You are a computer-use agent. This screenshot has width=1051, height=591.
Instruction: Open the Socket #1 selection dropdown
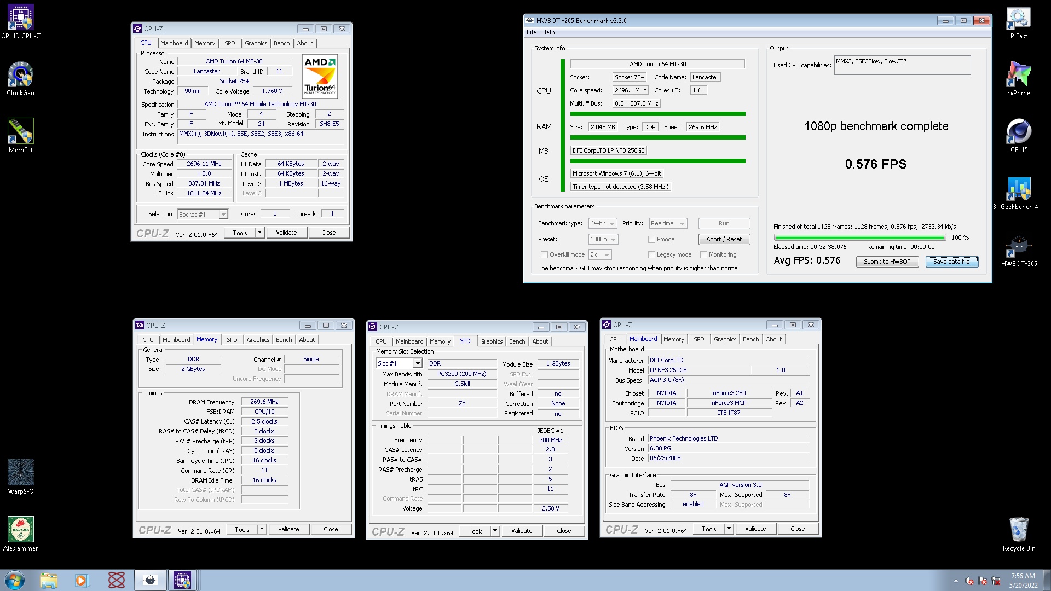(203, 214)
